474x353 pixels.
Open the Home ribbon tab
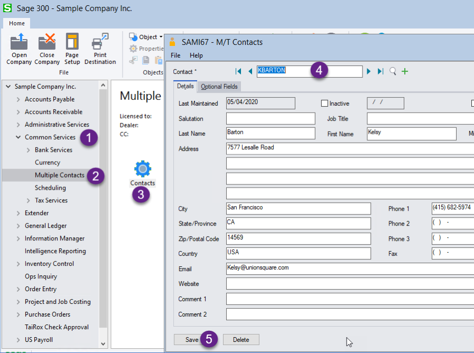(x=16, y=23)
